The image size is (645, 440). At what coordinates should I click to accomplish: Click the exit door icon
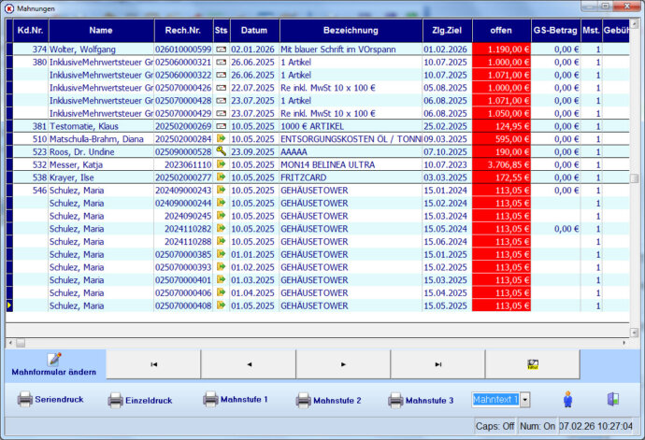613,400
